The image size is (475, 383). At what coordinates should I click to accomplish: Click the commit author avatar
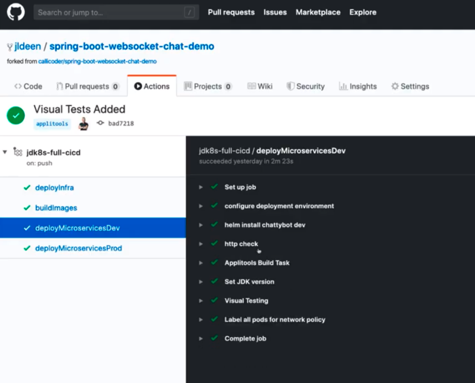[83, 123]
